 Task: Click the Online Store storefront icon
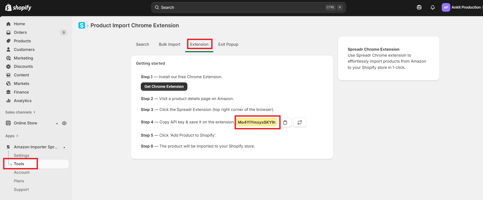[8, 123]
